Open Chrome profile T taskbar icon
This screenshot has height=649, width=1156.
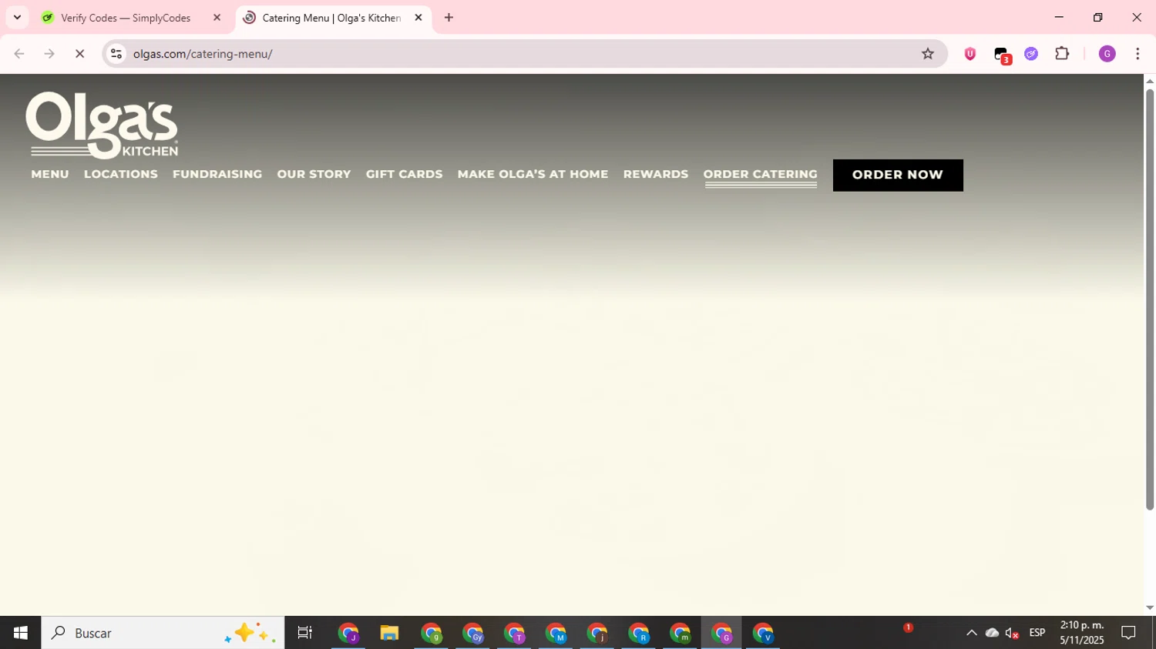pos(514,634)
